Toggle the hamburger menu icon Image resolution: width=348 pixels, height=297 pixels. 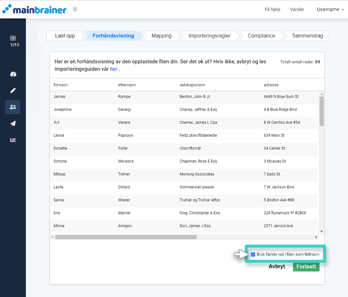click(75, 9)
